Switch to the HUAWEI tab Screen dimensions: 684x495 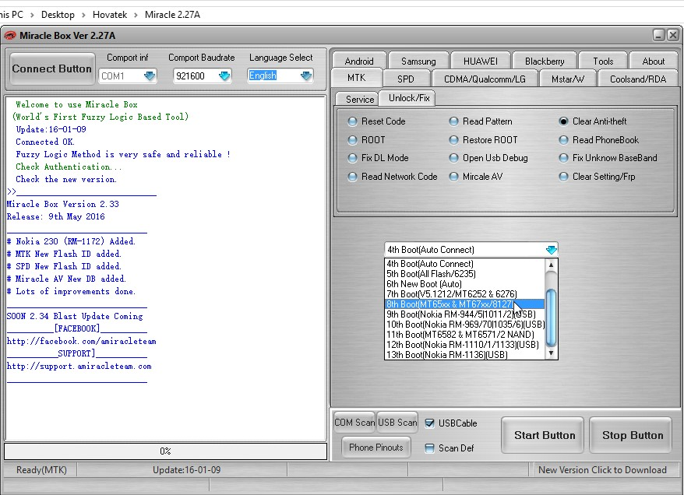pos(481,61)
